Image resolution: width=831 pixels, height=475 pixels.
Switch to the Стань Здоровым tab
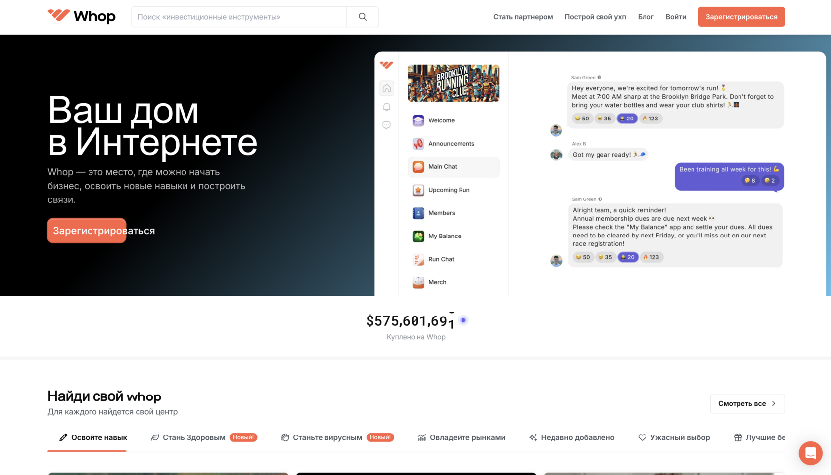(204, 437)
